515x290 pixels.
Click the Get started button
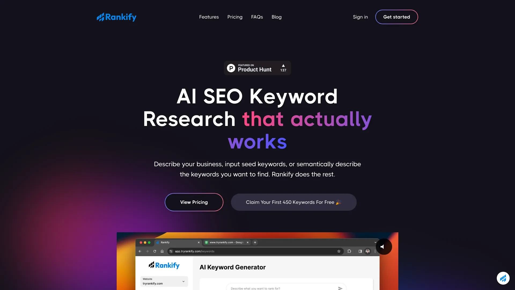[396, 17]
